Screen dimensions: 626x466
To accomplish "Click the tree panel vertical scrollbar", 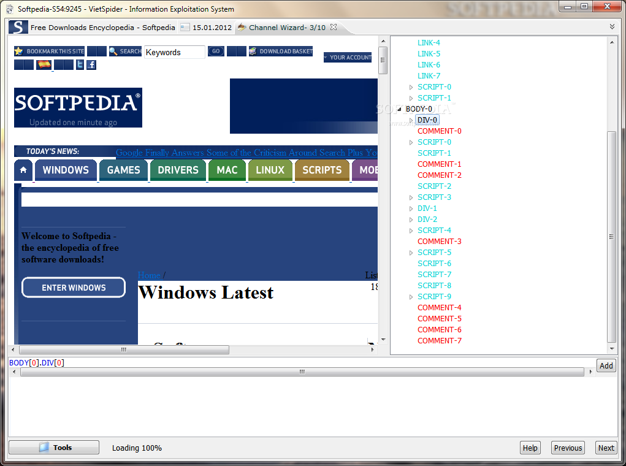I will click(612, 237).
